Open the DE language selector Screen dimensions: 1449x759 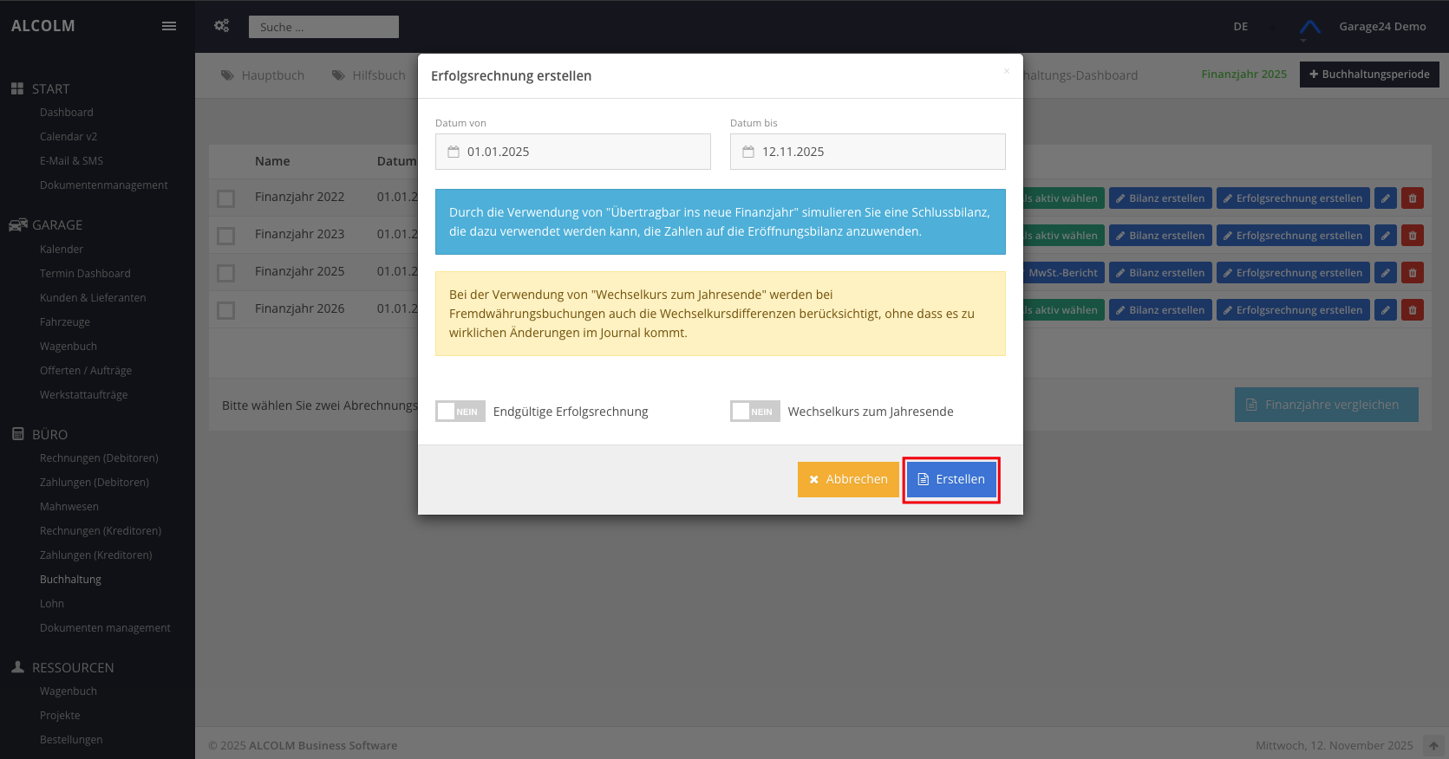click(x=1240, y=27)
